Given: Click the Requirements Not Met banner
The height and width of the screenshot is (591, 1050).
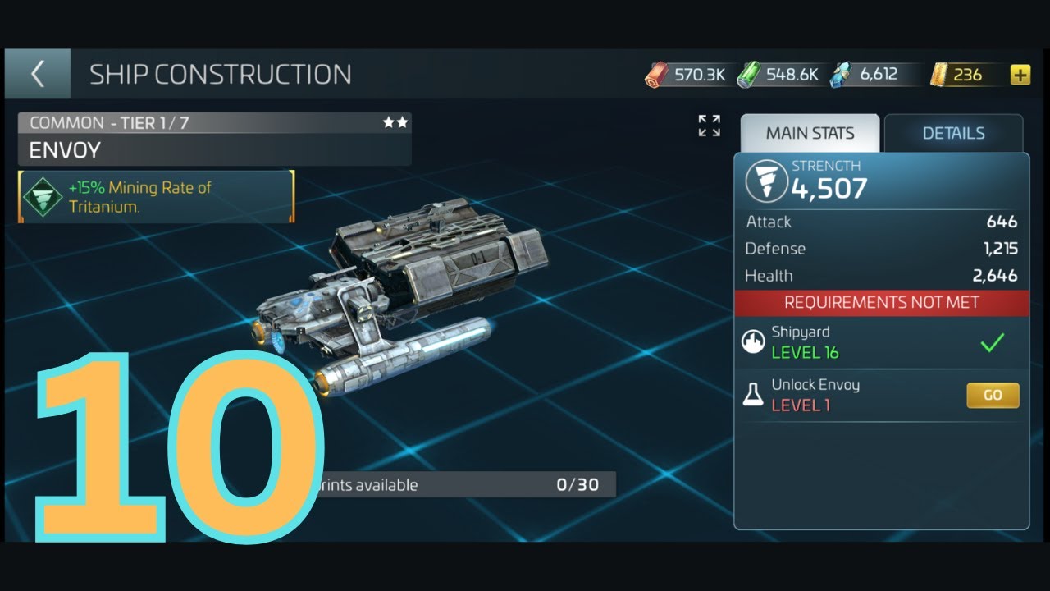Looking at the screenshot, I should point(881,302).
